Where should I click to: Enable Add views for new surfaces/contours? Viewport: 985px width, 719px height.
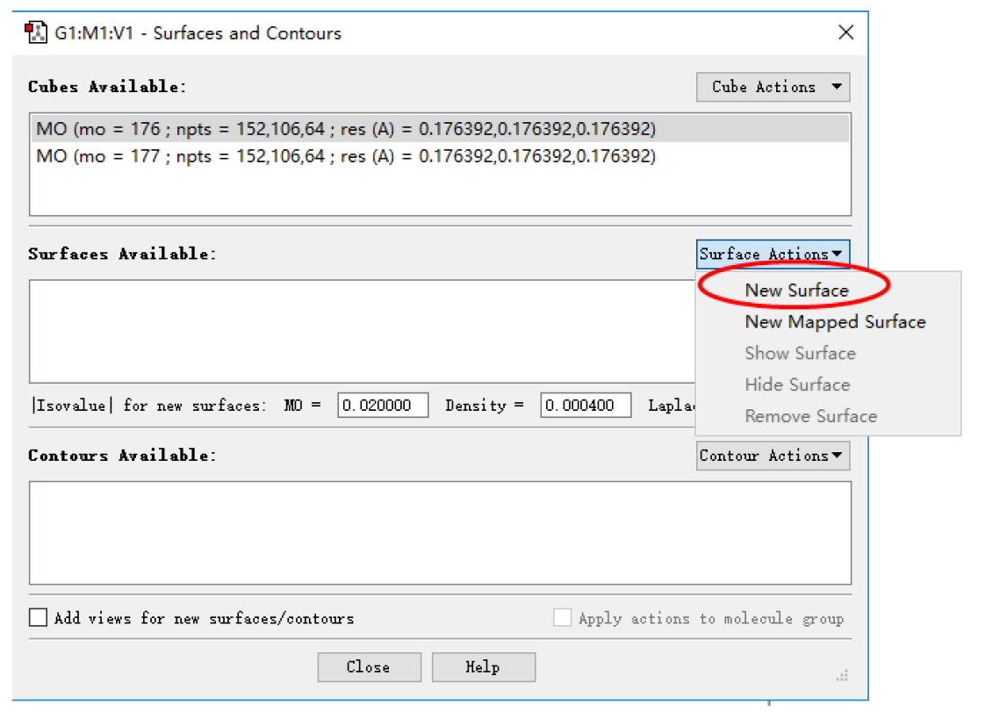tap(39, 618)
